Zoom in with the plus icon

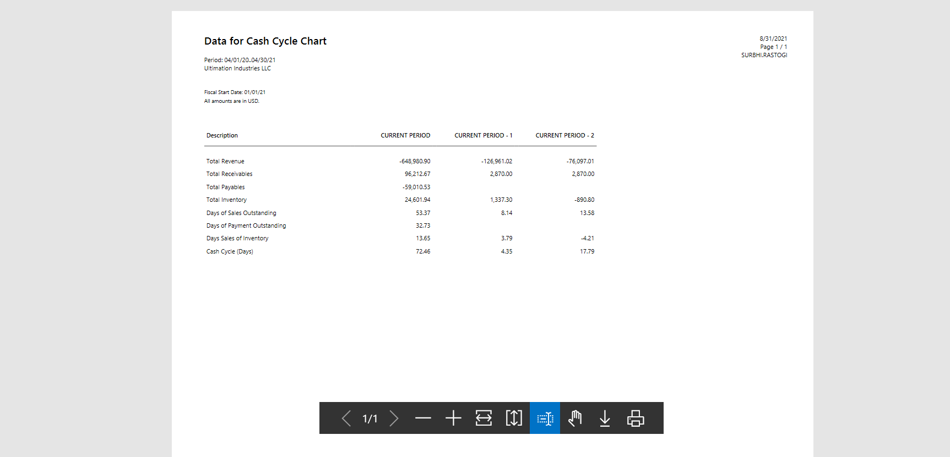point(453,419)
